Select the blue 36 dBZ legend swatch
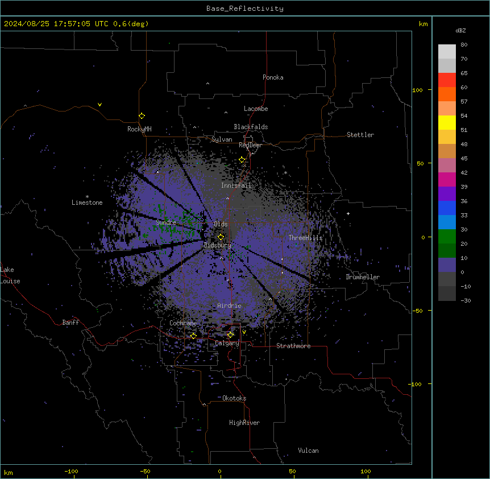This screenshot has height=479, width=490. click(x=447, y=208)
